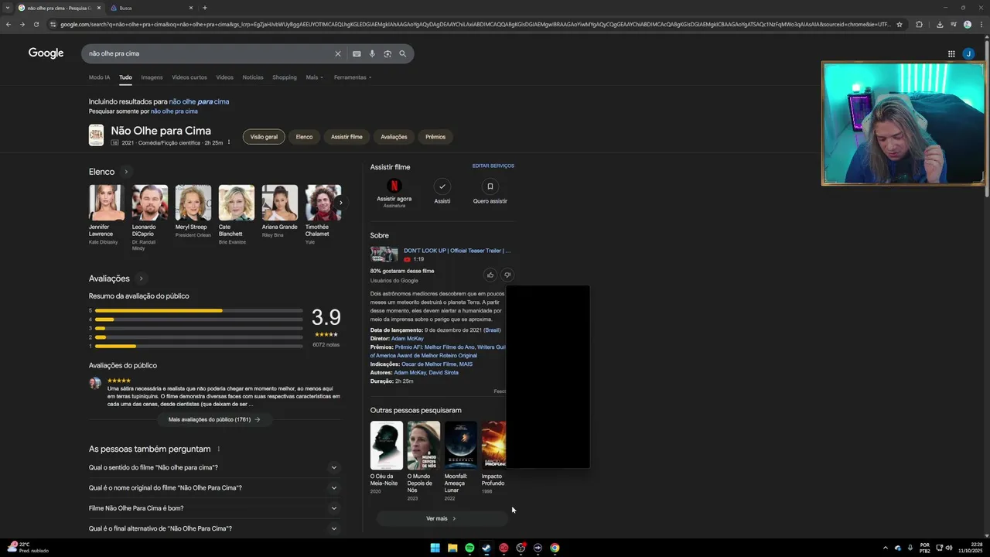Viewport: 990px width, 557px height.
Task: Mark the movie as 'Assisti'
Action: click(x=442, y=186)
